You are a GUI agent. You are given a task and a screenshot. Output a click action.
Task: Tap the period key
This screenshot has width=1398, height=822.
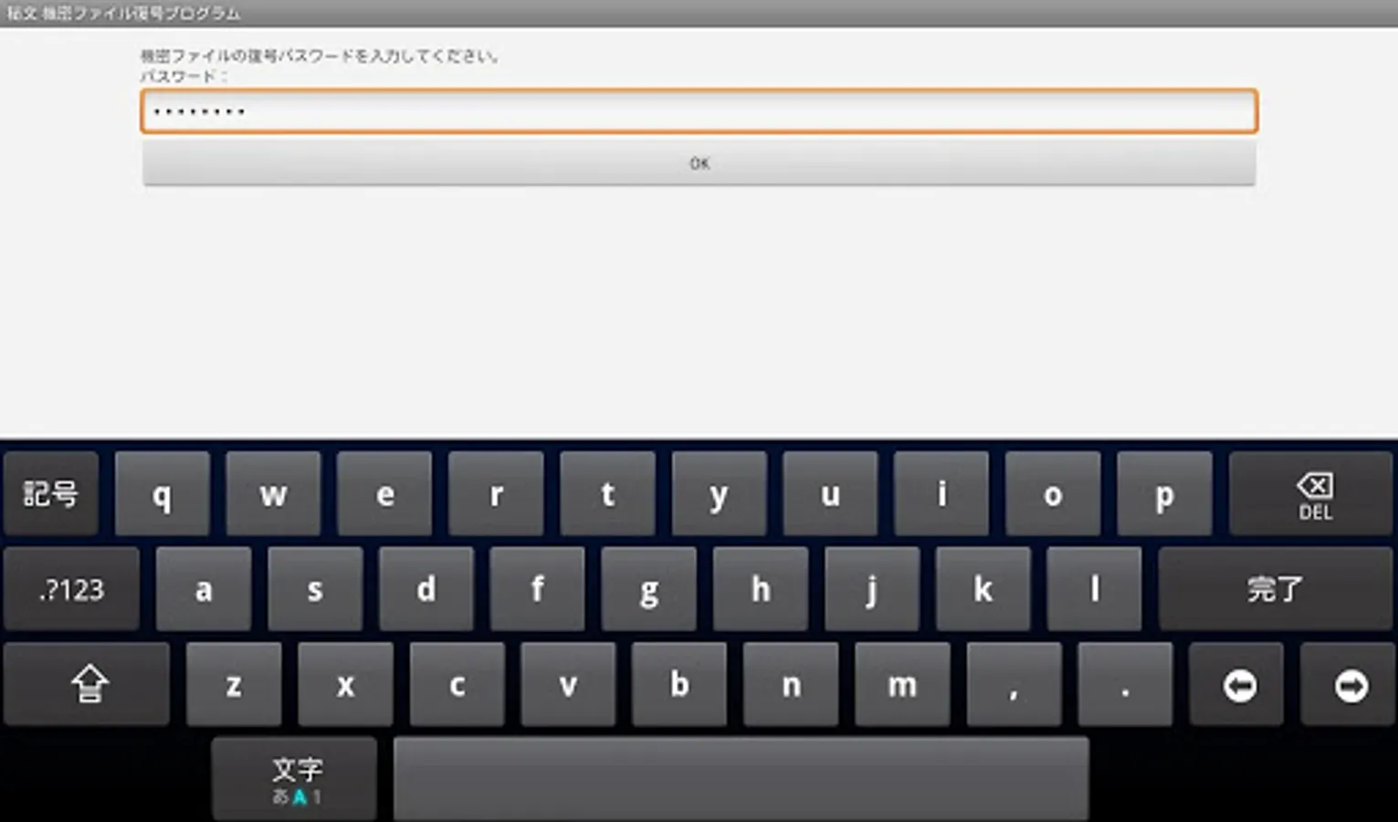click(x=1125, y=684)
